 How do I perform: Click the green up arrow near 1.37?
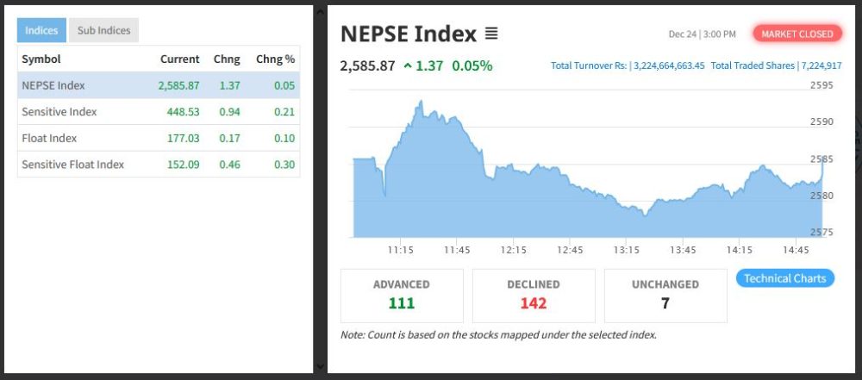click(408, 66)
